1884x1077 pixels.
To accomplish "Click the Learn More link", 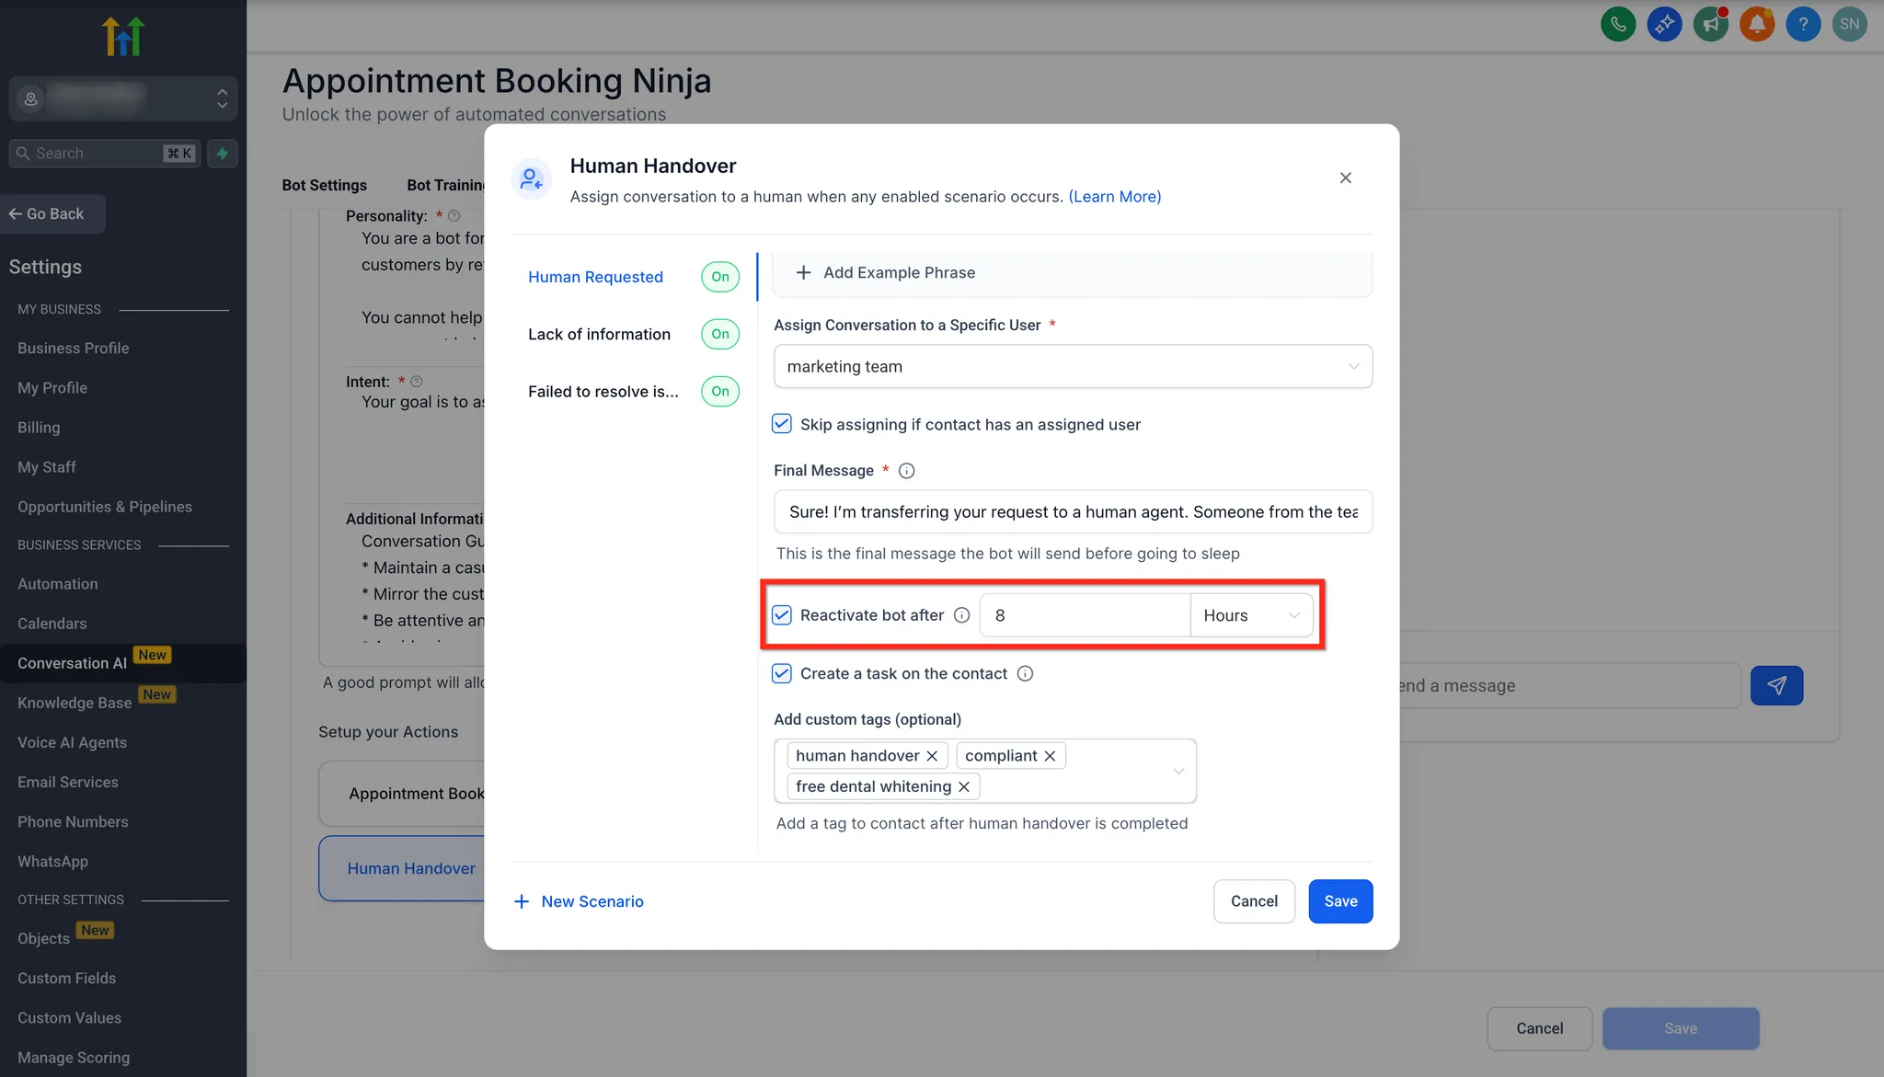I will (1114, 197).
